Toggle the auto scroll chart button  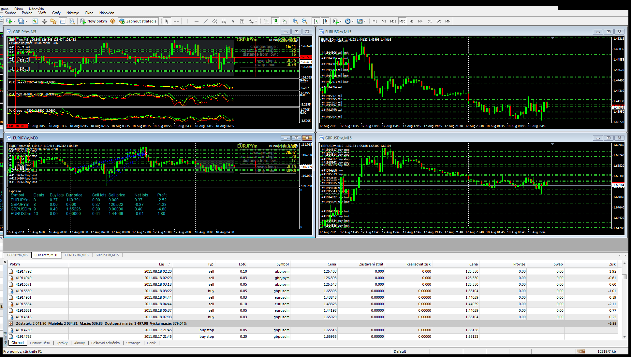pos(315,21)
